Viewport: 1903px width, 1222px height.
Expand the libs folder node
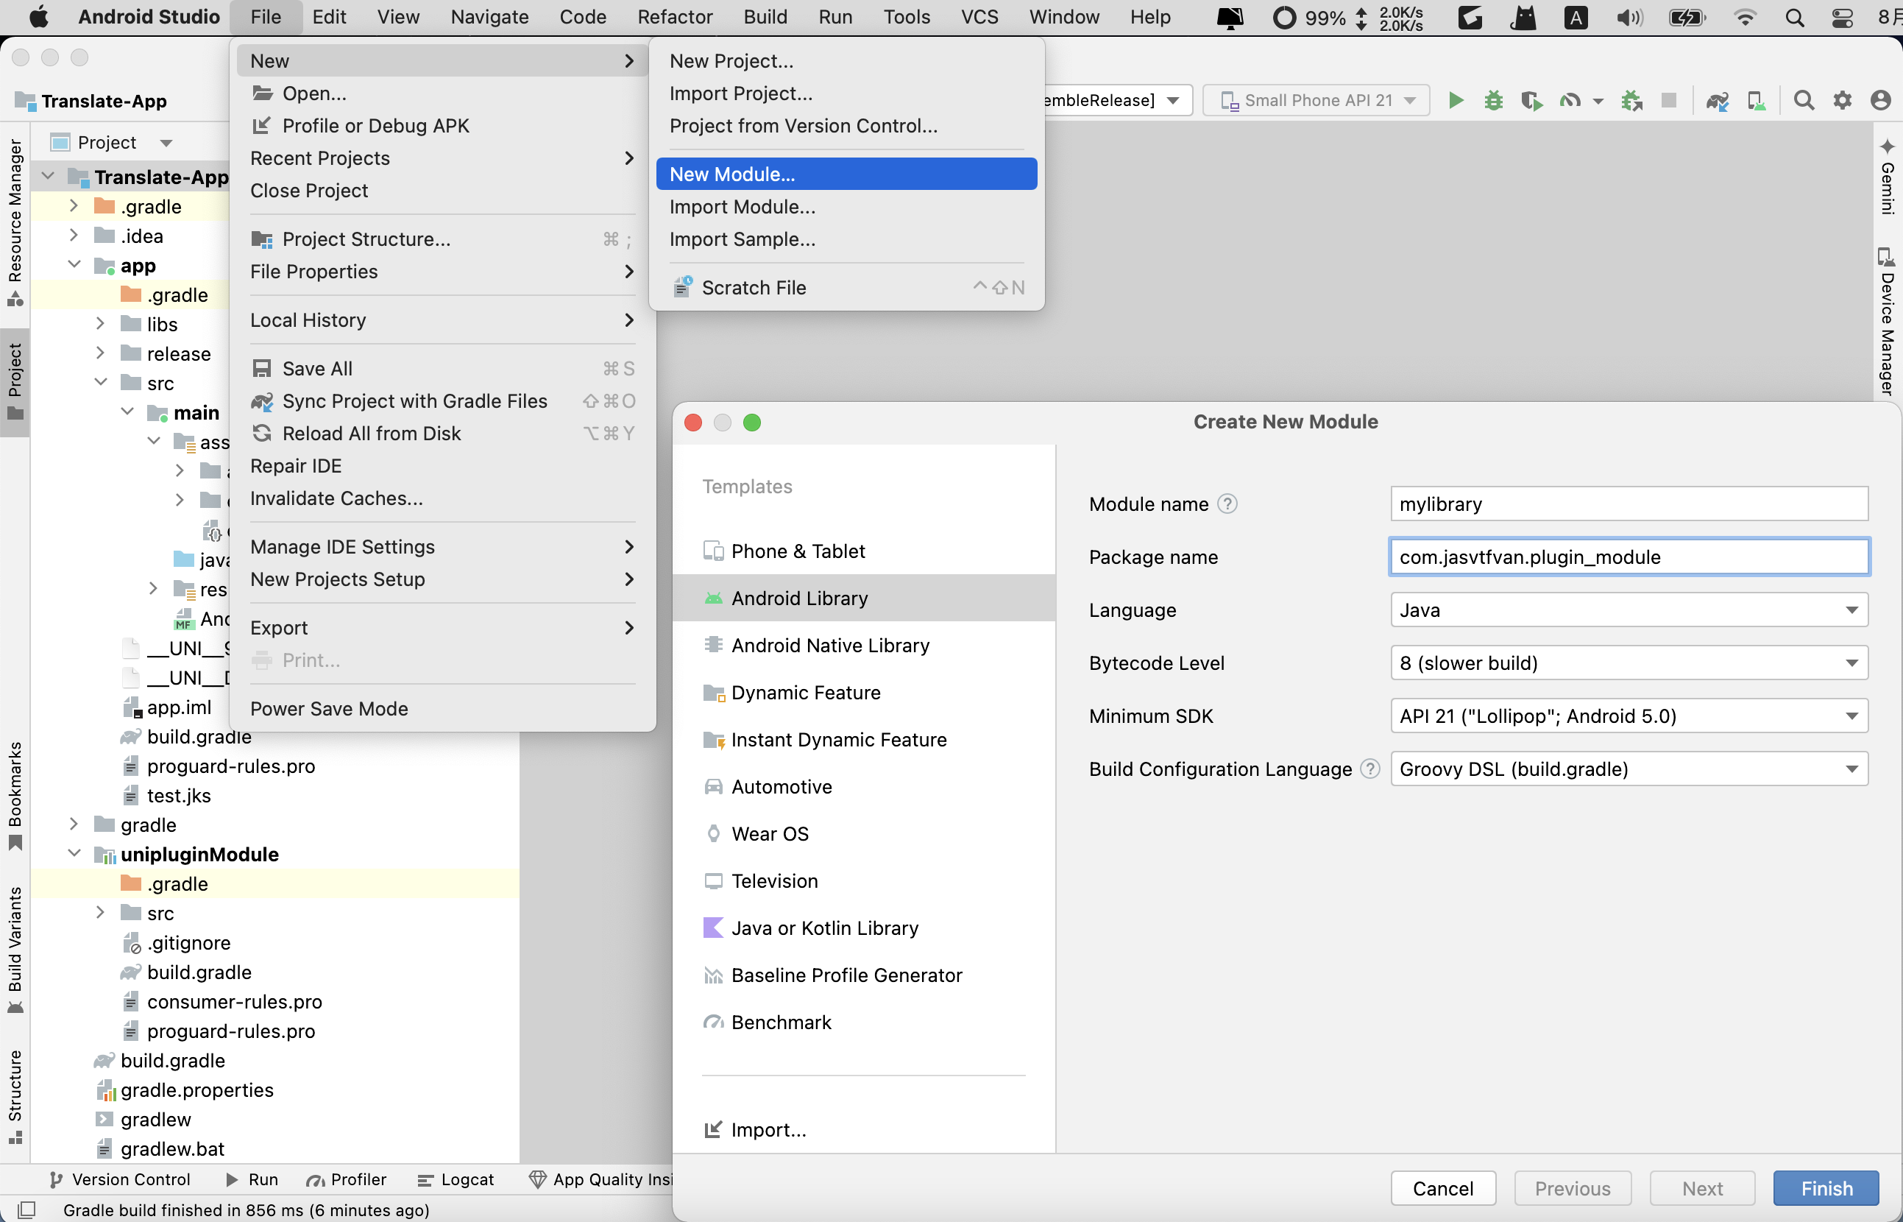click(100, 324)
